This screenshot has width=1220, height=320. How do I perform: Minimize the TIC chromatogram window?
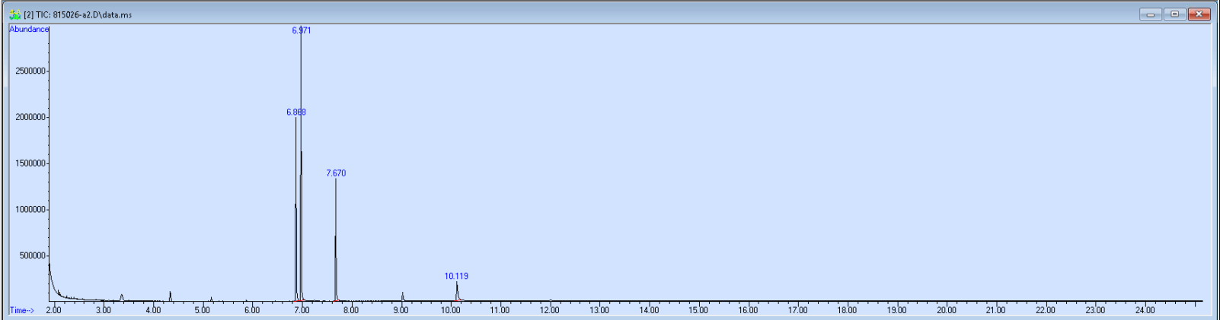[1150, 14]
